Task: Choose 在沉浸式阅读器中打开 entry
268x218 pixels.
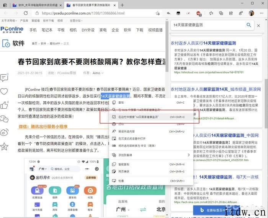Action: click(x=151, y=138)
